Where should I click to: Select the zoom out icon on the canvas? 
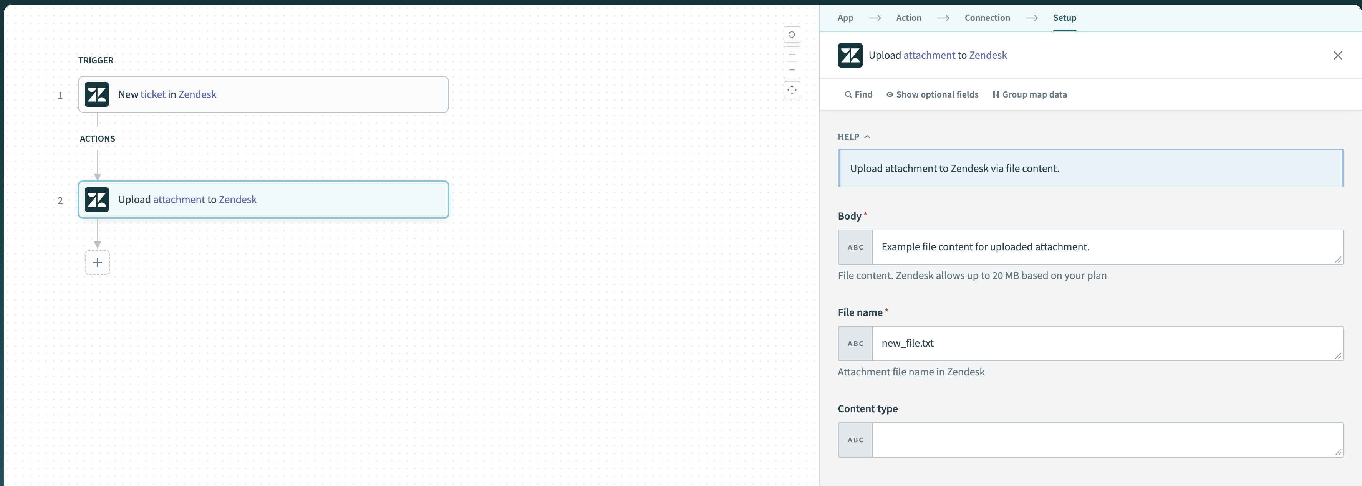[x=792, y=70]
